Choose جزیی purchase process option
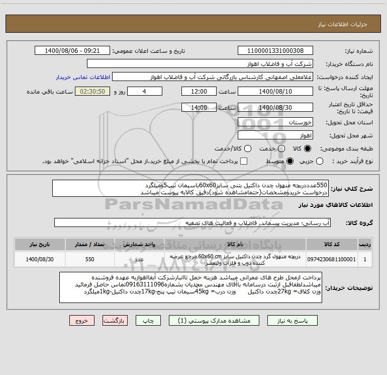 [319, 161]
